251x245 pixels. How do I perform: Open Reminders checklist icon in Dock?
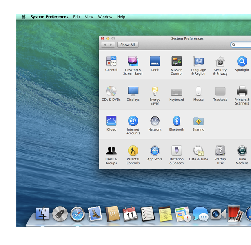click(x=148, y=214)
